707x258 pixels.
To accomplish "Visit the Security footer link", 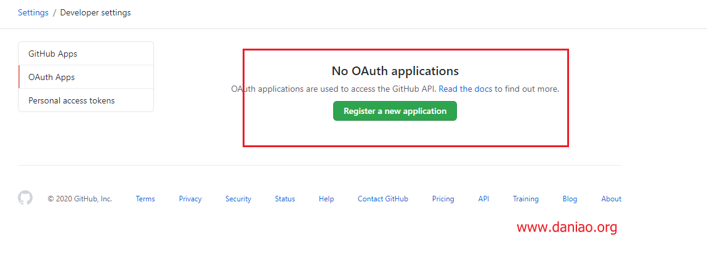I will coord(238,199).
